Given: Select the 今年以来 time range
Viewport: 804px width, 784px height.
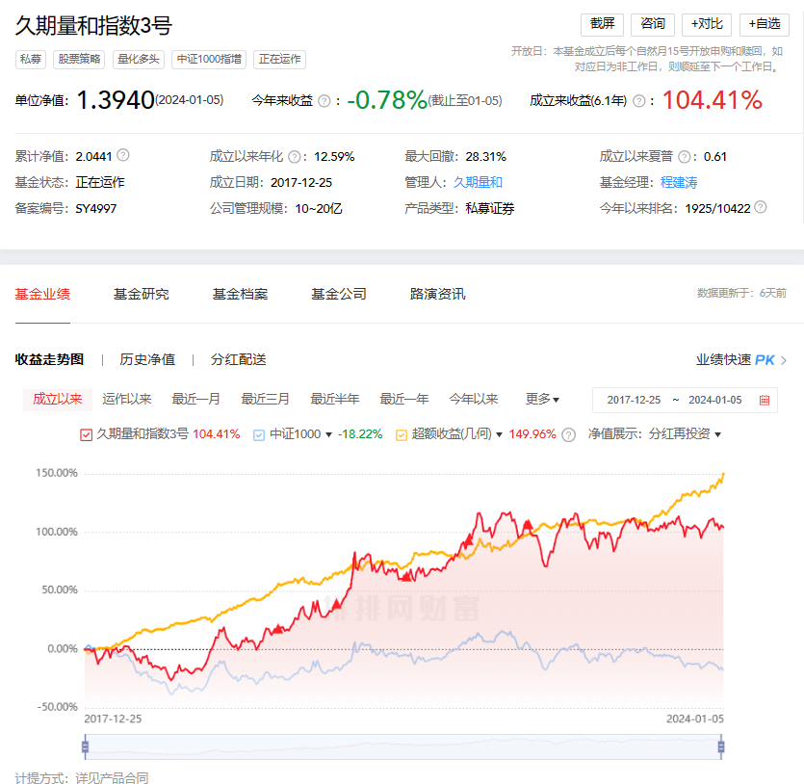Looking at the screenshot, I should 474,399.
